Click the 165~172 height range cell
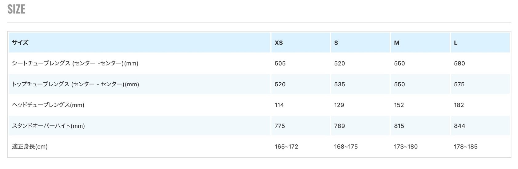The width and height of the screenshot is (518, 169). (286, 147)
